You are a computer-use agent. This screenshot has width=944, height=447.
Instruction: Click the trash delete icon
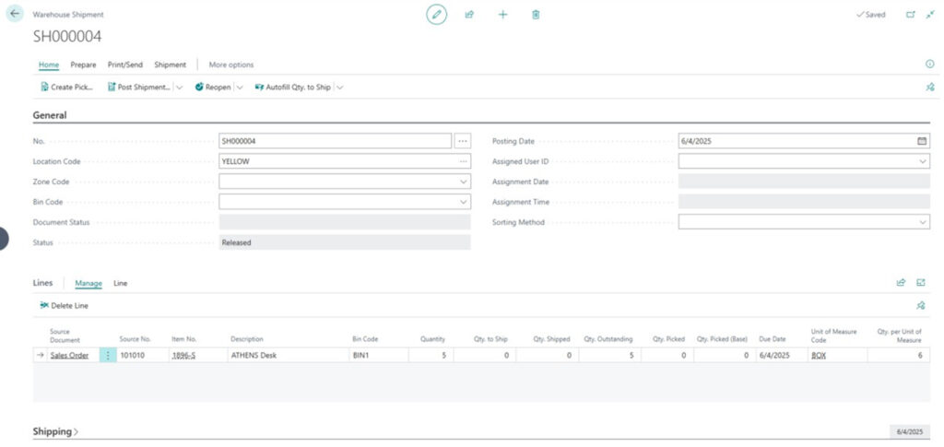pos(536,15)
